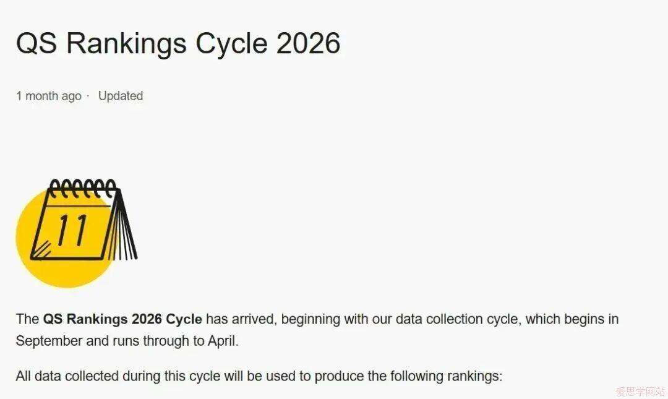668x399 pixels.
Task: Click the 爱思学网站 watermark
Action: click(640, 392)
